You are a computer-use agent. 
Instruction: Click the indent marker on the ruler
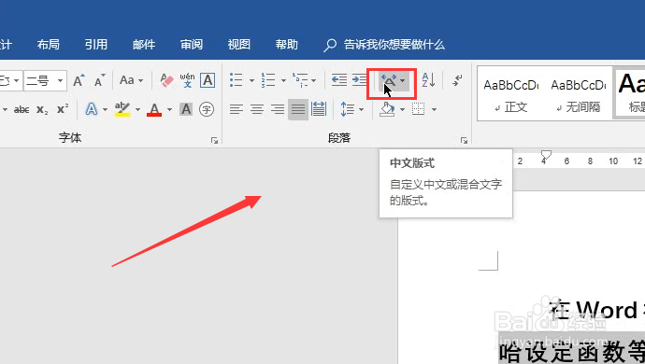[546, 155]
